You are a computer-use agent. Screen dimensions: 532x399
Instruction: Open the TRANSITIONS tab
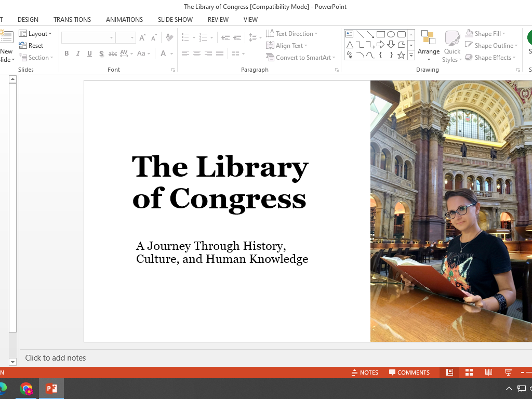click(x=72, y=20)
